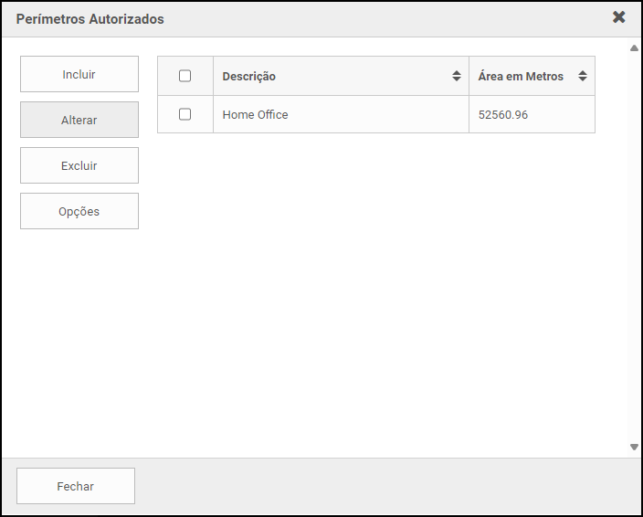Click the Área em Metros column header label

[521, 77]
